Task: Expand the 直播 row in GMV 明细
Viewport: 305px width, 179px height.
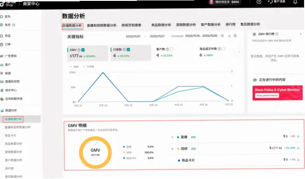Action: coord(172,137)
